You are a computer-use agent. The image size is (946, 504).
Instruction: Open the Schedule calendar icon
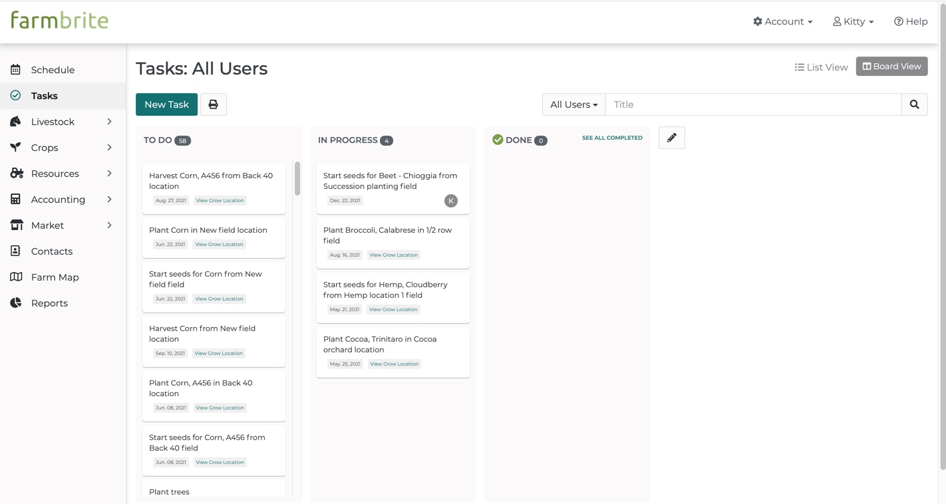[x=16, y=70]
